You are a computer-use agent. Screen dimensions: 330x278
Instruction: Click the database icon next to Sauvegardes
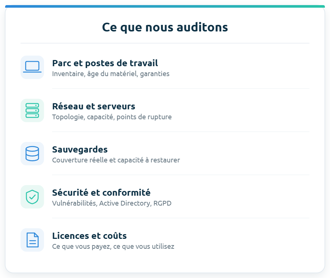32,154
